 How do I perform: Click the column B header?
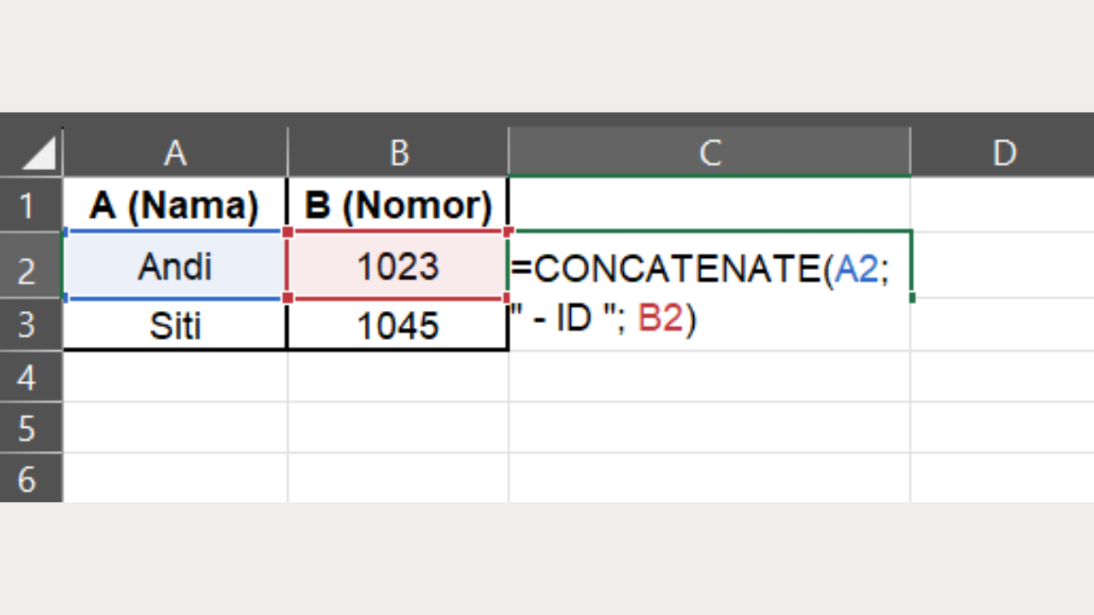pyautogui.click(x=397, y=153)
